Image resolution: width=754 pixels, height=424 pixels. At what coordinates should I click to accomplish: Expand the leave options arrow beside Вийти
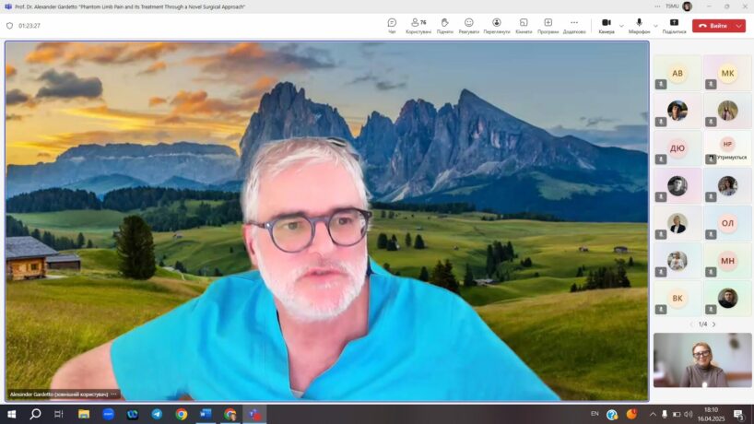(739, 26)
